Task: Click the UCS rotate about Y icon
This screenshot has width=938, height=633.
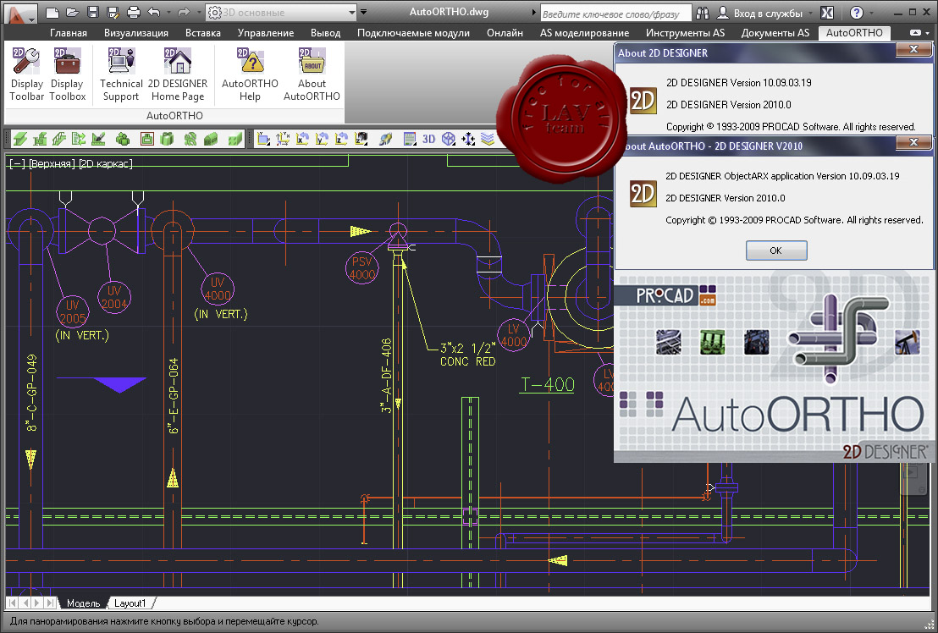Action: click(x=322, y=140)
